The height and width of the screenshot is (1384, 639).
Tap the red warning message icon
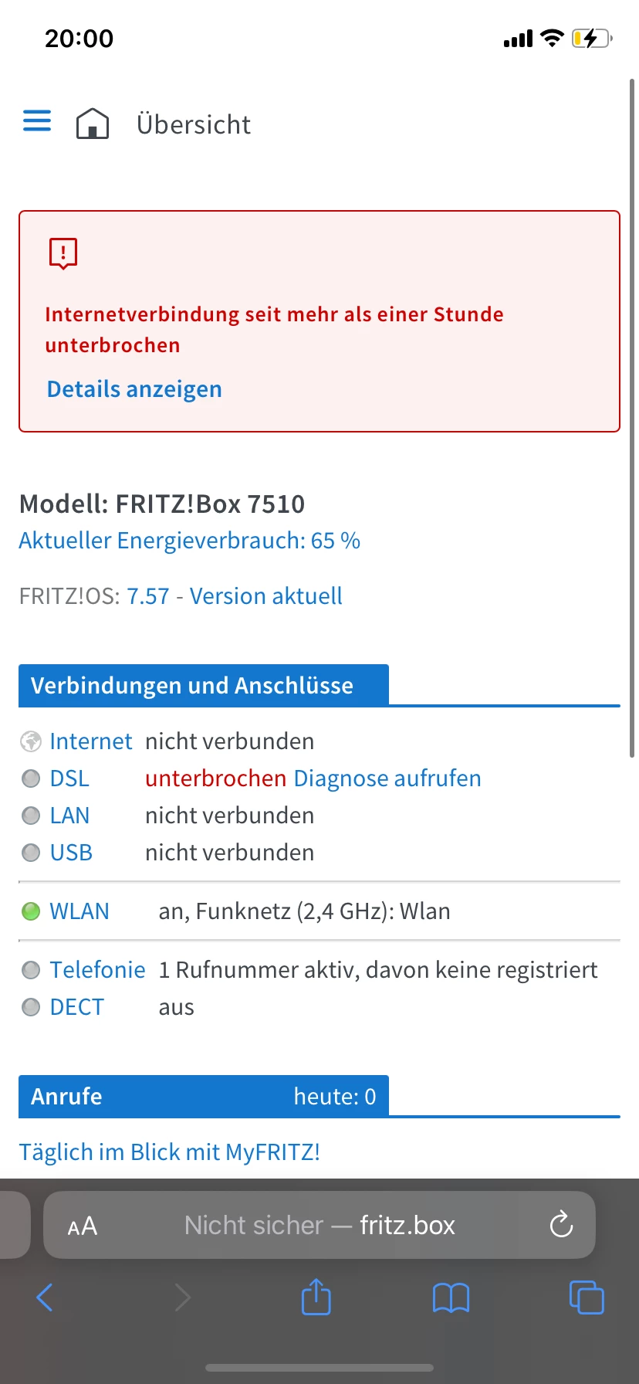tap(63, 253)
